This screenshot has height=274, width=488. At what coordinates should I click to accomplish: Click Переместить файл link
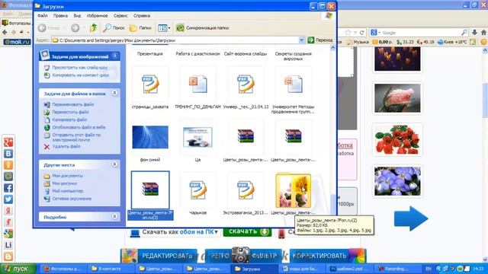pyautogui.click(x=70, y=112)
